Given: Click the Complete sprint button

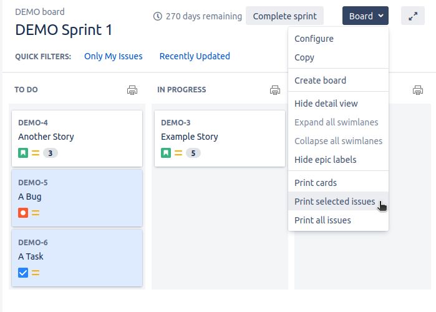Looking at the screenshot, I should tap(284, 16).
